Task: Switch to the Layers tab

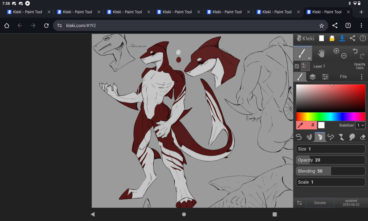Action: [x=313, y=77]
